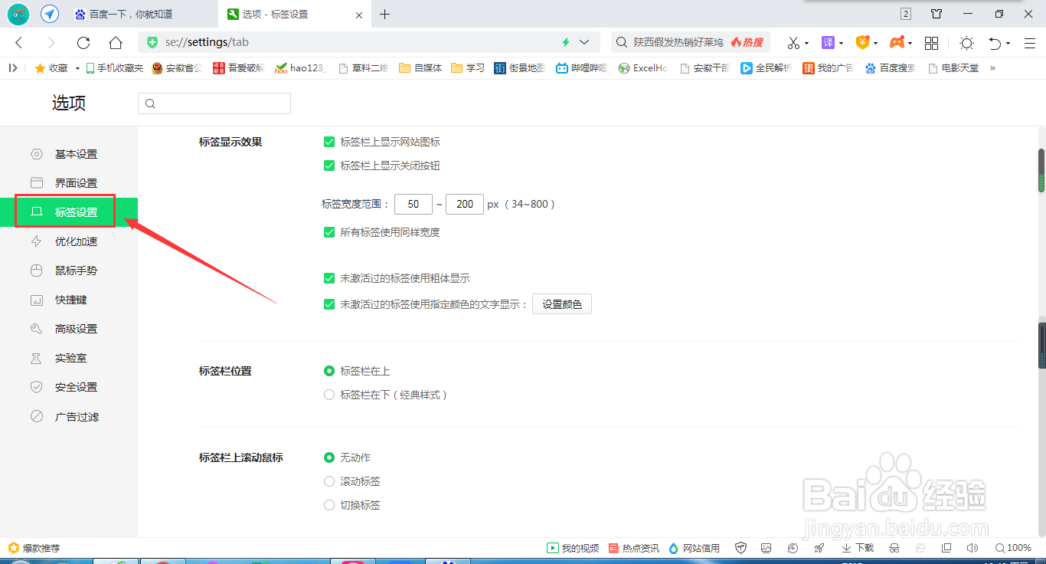Mute the browser with the speaker icon
Viewport: 1046px width, 564px height.
point(972,548)
